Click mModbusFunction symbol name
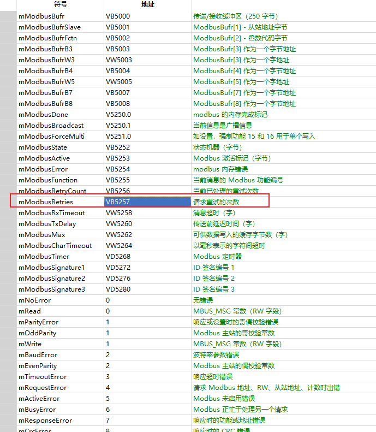 point(48,180)
